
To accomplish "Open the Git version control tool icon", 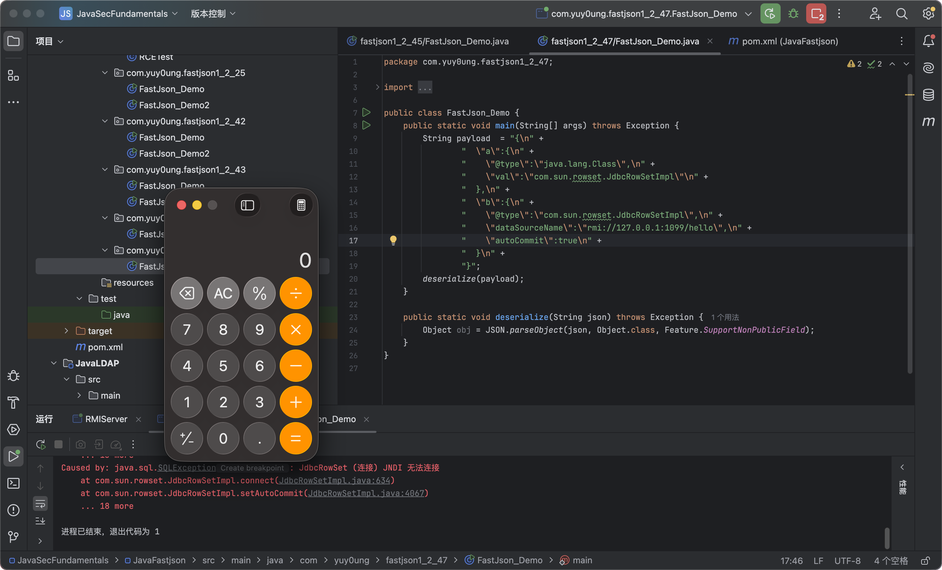I will pos(13,537).
